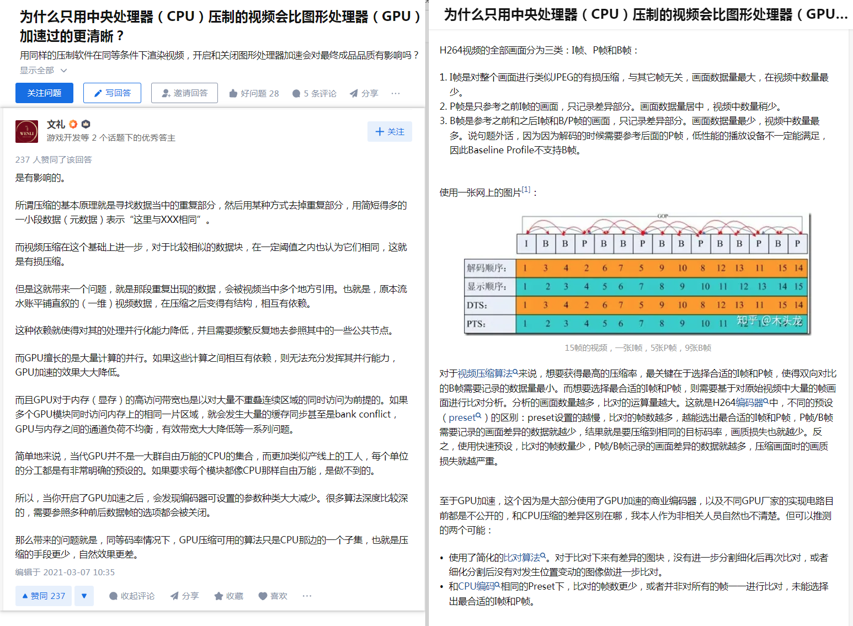Click the 邀请回答 button

coord(184,93)
